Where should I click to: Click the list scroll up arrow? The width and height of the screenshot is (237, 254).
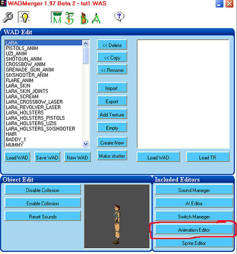[85, 43]
